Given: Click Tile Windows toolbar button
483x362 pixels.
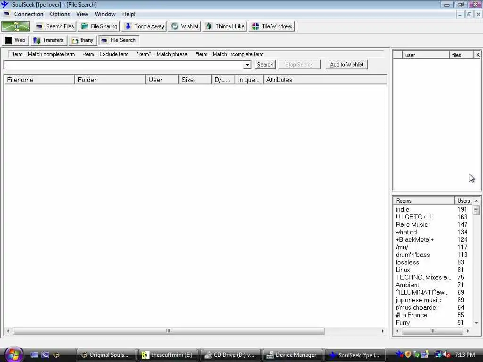Looking at the screenshot, I should coord(272,26).
